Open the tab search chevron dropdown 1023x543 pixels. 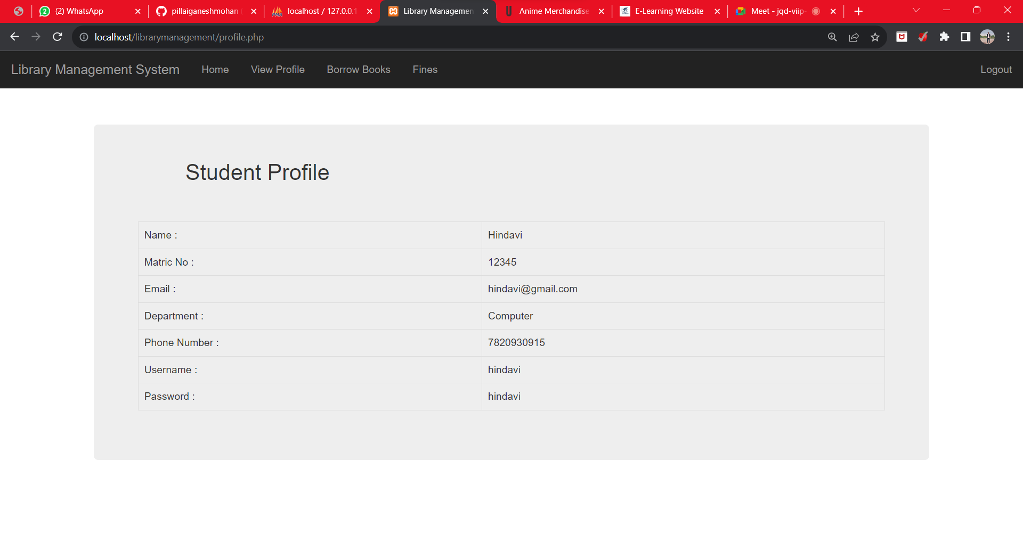(x=916, y=10)
